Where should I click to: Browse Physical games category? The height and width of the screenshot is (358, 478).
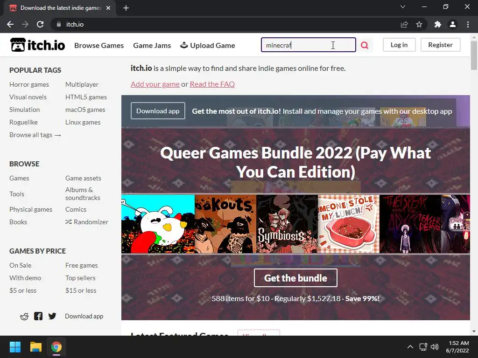click(x=31, y=209)
